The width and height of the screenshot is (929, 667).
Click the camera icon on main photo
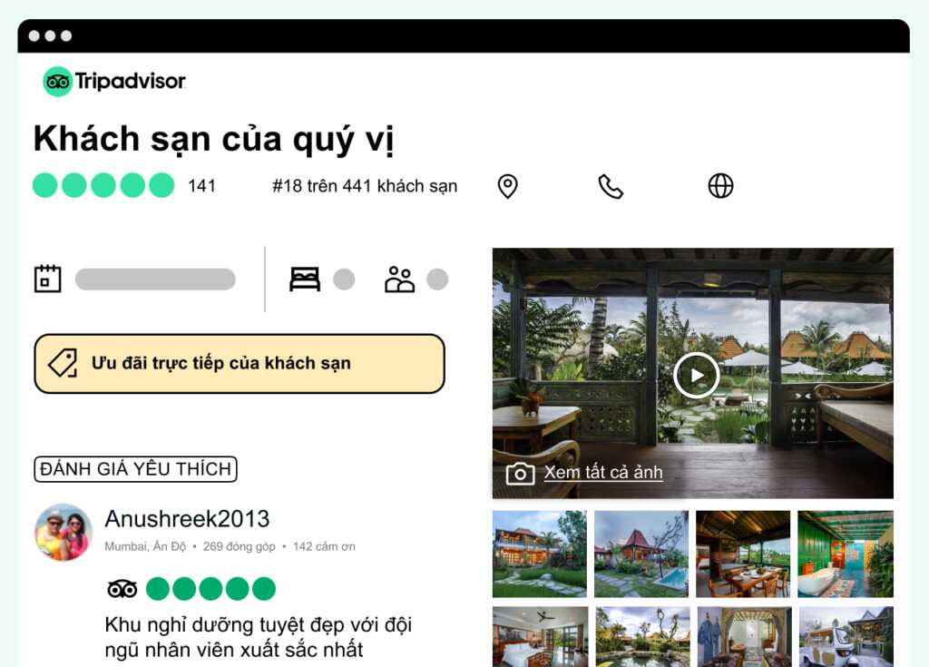click(520, 473)
